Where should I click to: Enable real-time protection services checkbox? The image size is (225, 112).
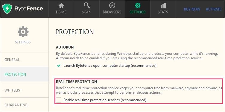59,100
